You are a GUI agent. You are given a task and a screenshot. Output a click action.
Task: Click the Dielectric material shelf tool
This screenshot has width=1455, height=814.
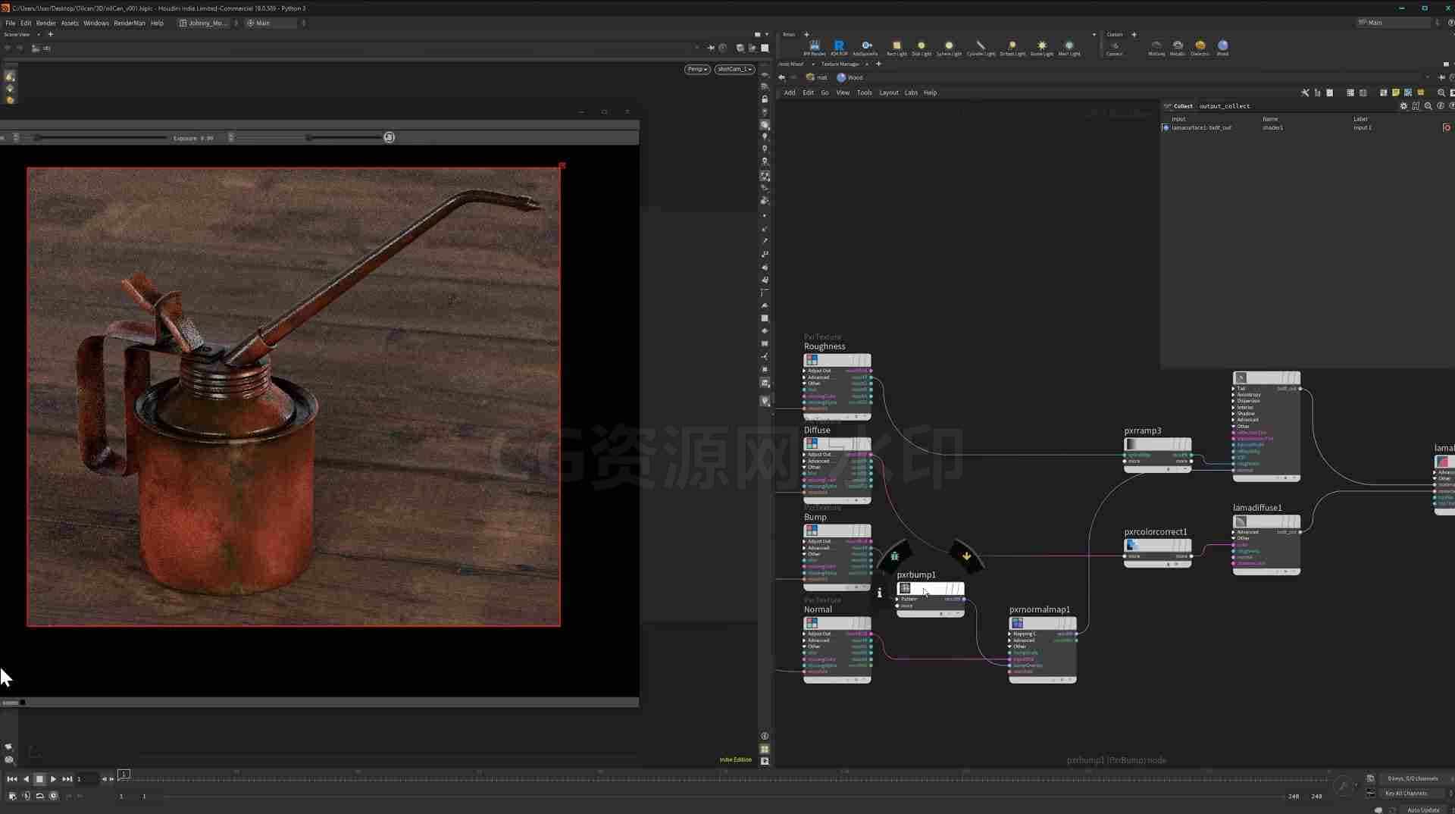point(1200,48)
